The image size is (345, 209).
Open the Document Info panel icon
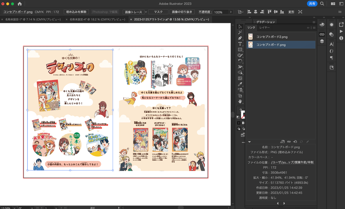pos(341,38)
